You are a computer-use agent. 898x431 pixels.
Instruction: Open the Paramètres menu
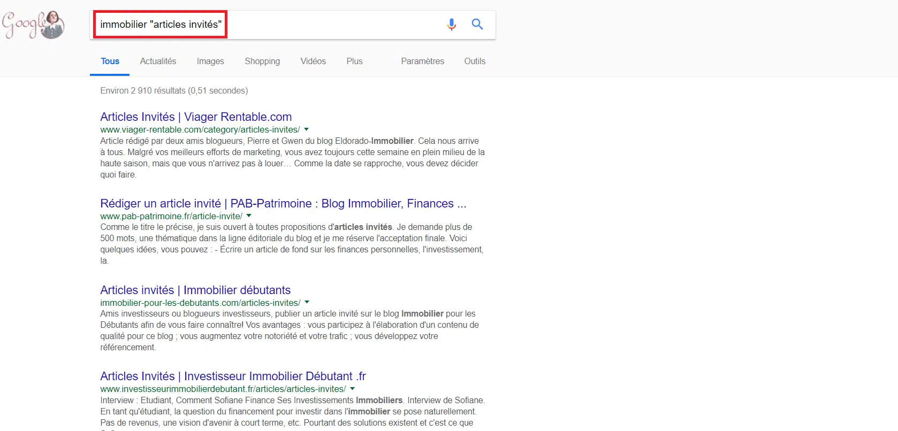tap(422, 61)
